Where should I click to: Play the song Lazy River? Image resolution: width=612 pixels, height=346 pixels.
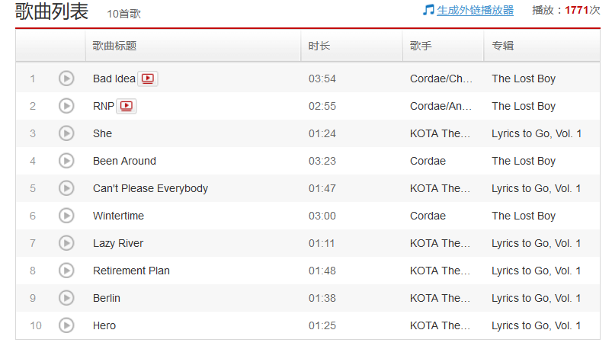[66, 243]
